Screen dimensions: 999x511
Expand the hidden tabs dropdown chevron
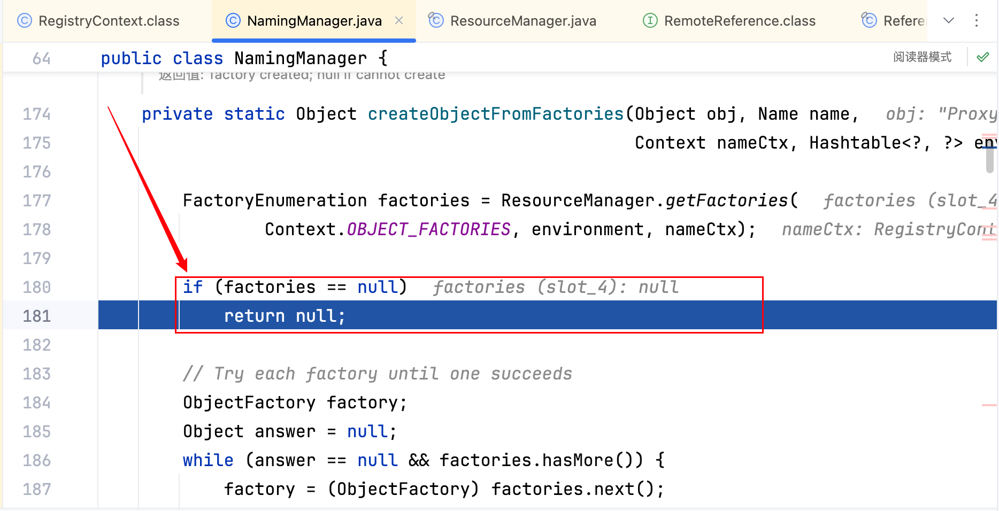pos(949,20)
